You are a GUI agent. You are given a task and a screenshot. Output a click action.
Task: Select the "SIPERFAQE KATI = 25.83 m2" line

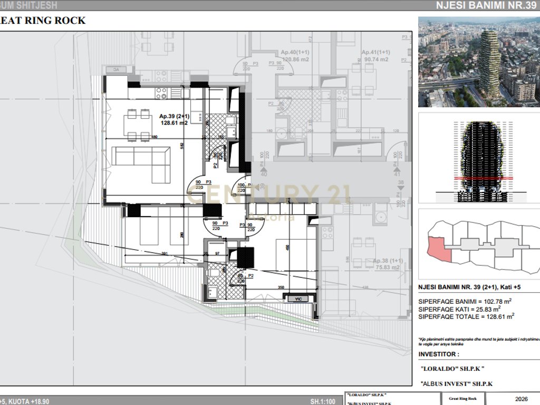coord(459,309)
